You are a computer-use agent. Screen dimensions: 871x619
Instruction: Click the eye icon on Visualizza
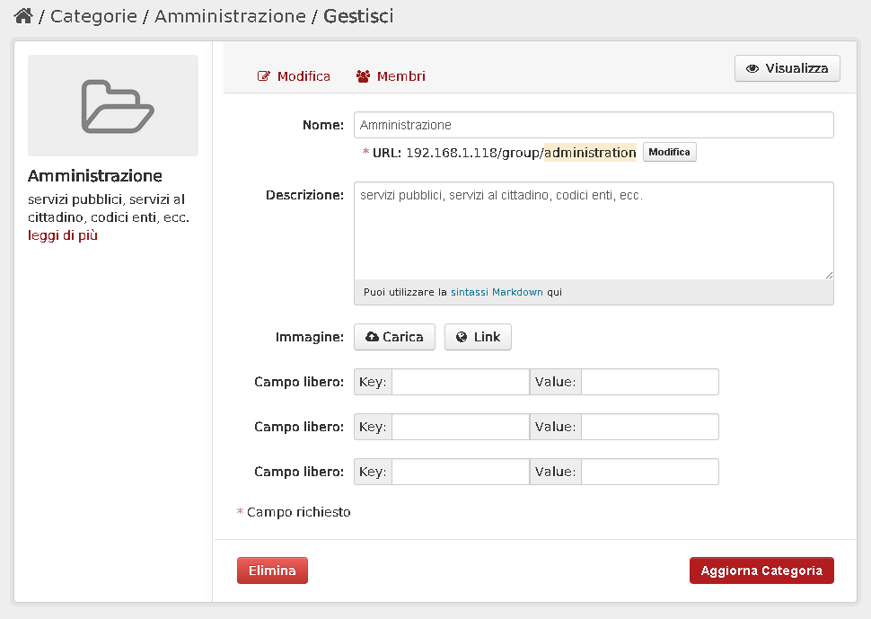point(752,68)
